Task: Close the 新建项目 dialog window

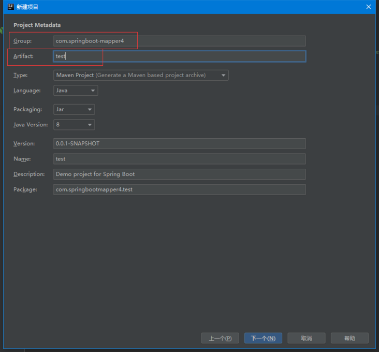Action: 369,7
